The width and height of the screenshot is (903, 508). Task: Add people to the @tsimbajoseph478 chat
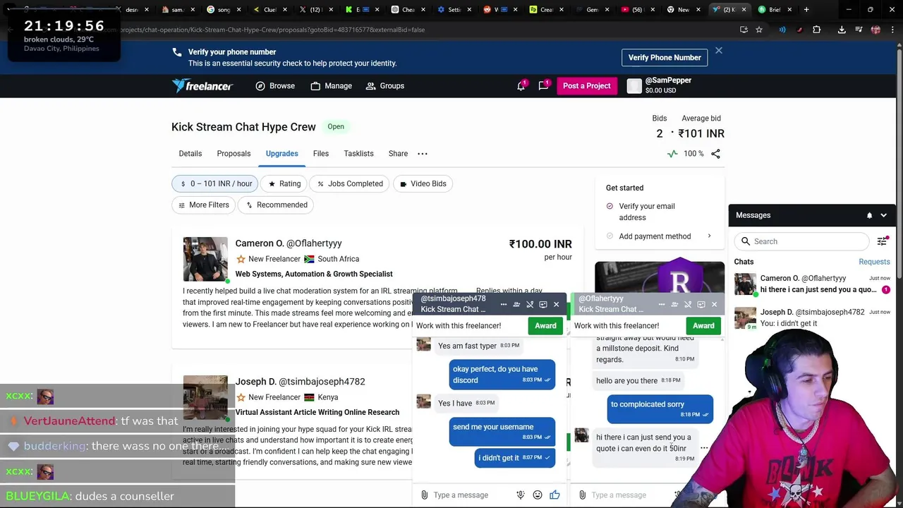516,304
